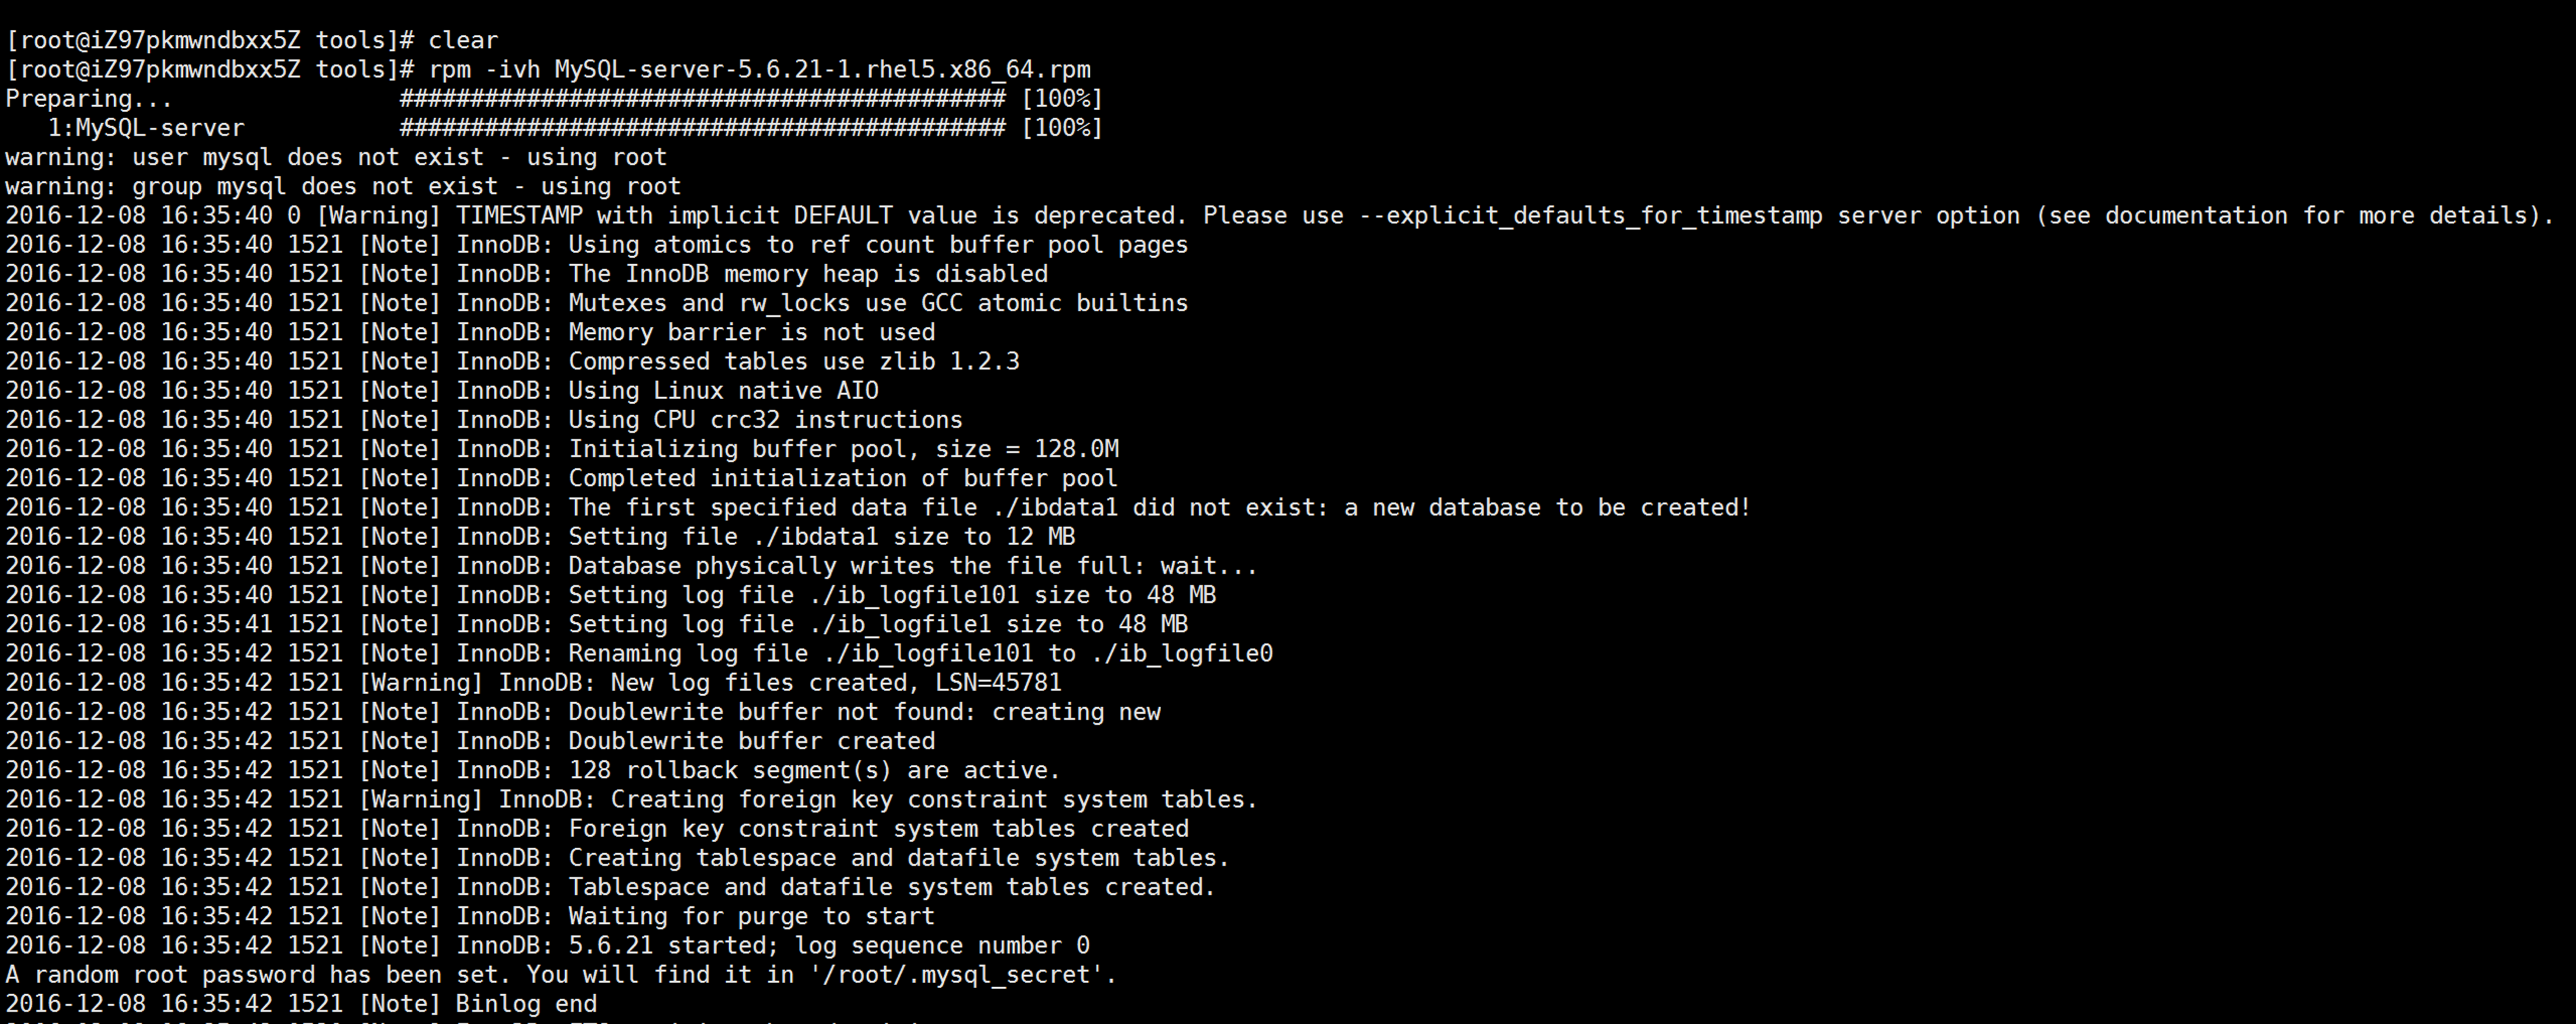Click the 'Setting file ./ibdata1 size to 12 MB' line
This screenshot has height=1024, width=2576.
coord(540,536)
